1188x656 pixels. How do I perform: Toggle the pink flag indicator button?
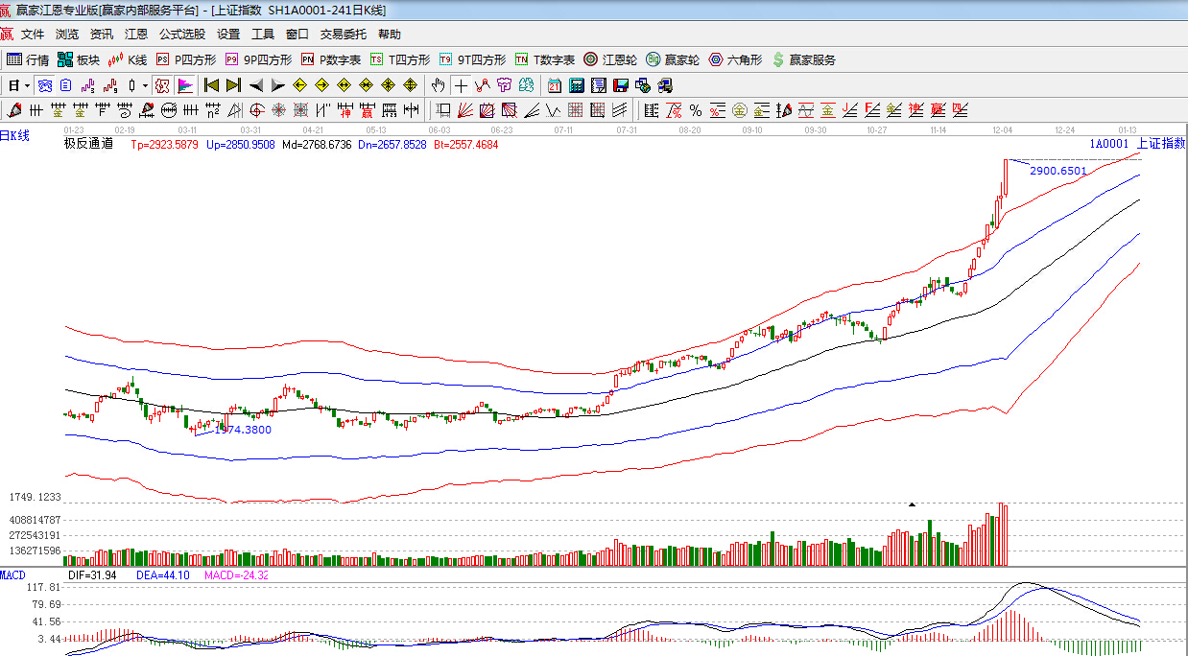click(x=184, y=85)
